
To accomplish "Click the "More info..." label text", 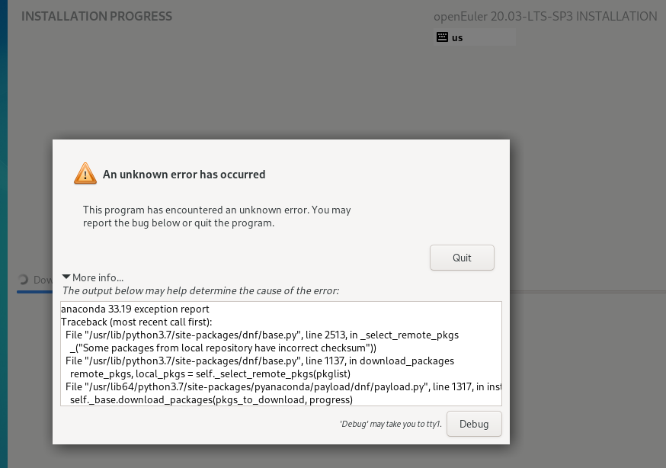I will tap(98, 277).
